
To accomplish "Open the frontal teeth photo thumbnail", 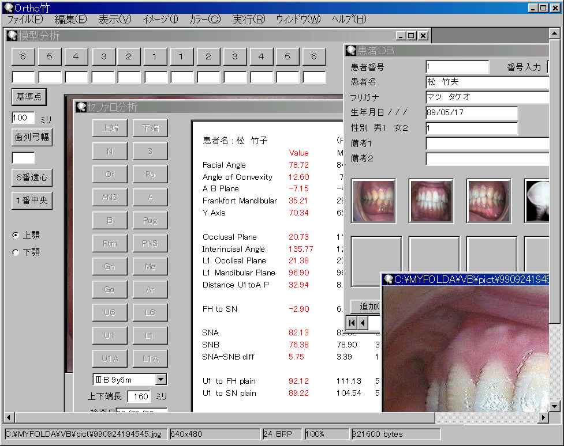I will [431, 201].
